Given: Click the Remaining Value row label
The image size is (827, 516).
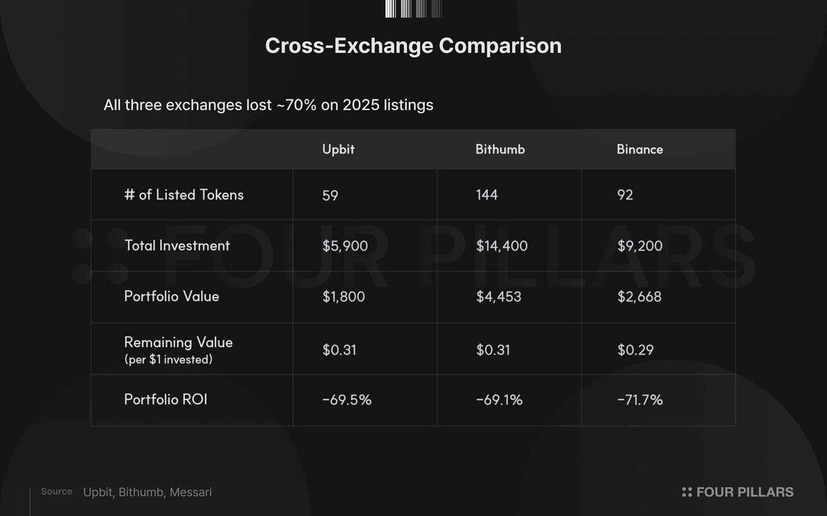Looking at the screenshot, I should pyautogui.click(x=178, y=343).
